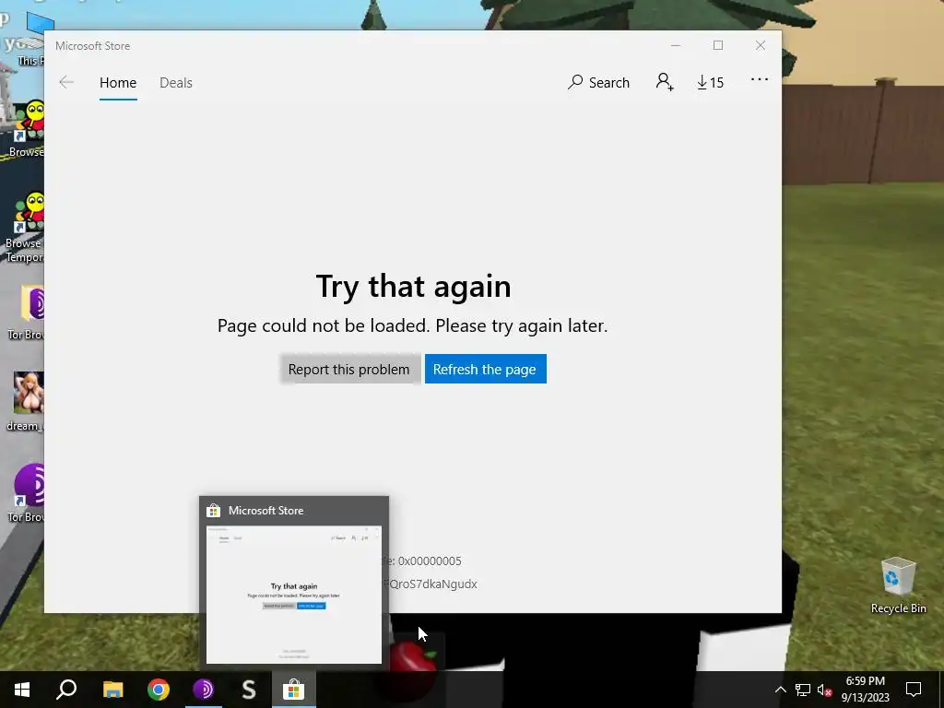Open the S app on taskbar
Image resolution: width=944 pixels, height=708 pixels.
(249, 690)
